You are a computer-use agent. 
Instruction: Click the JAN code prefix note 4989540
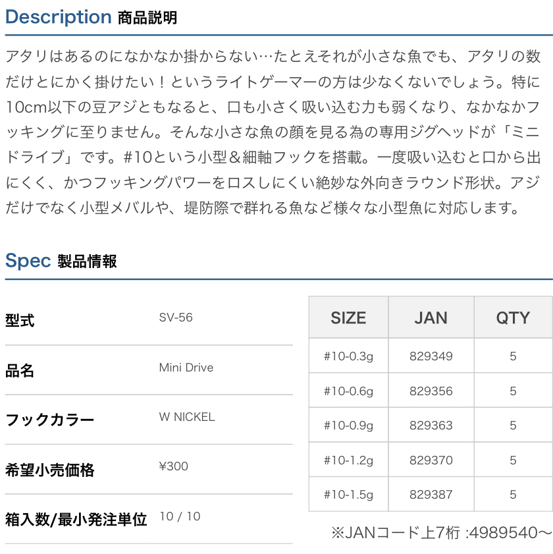click(x=441, y=532)
